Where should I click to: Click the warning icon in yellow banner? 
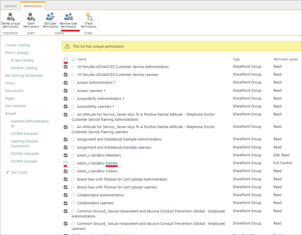(x=67, y=46)
